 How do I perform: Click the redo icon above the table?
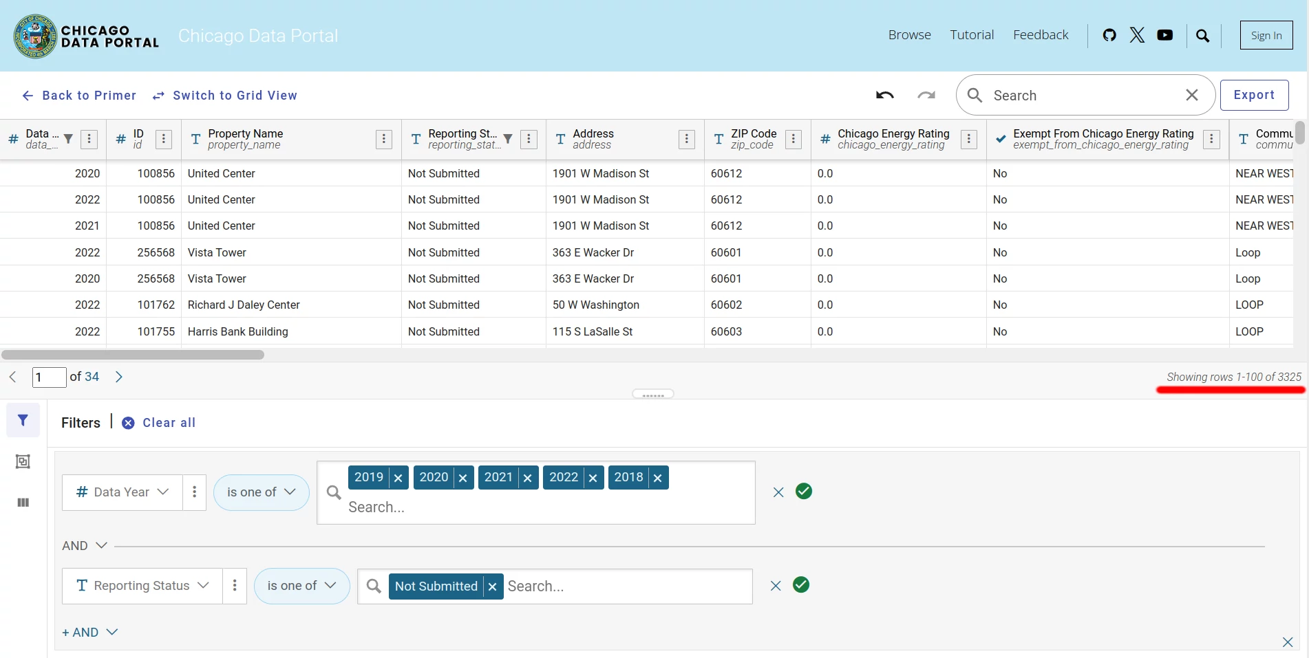[926, 95]
